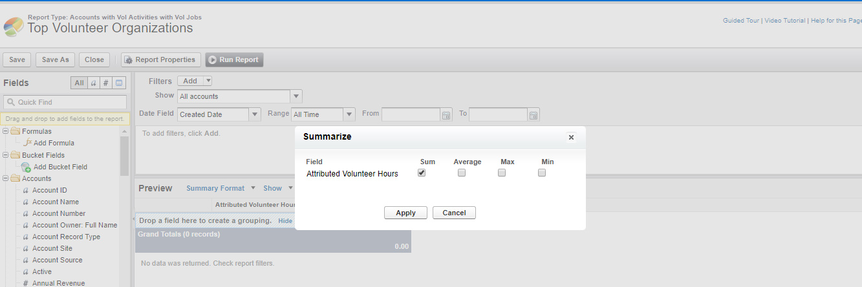Image resolution: width=862 pixels, height=287 pixels.
Task: Click the Save button
Action: click(x=17, y=59)
